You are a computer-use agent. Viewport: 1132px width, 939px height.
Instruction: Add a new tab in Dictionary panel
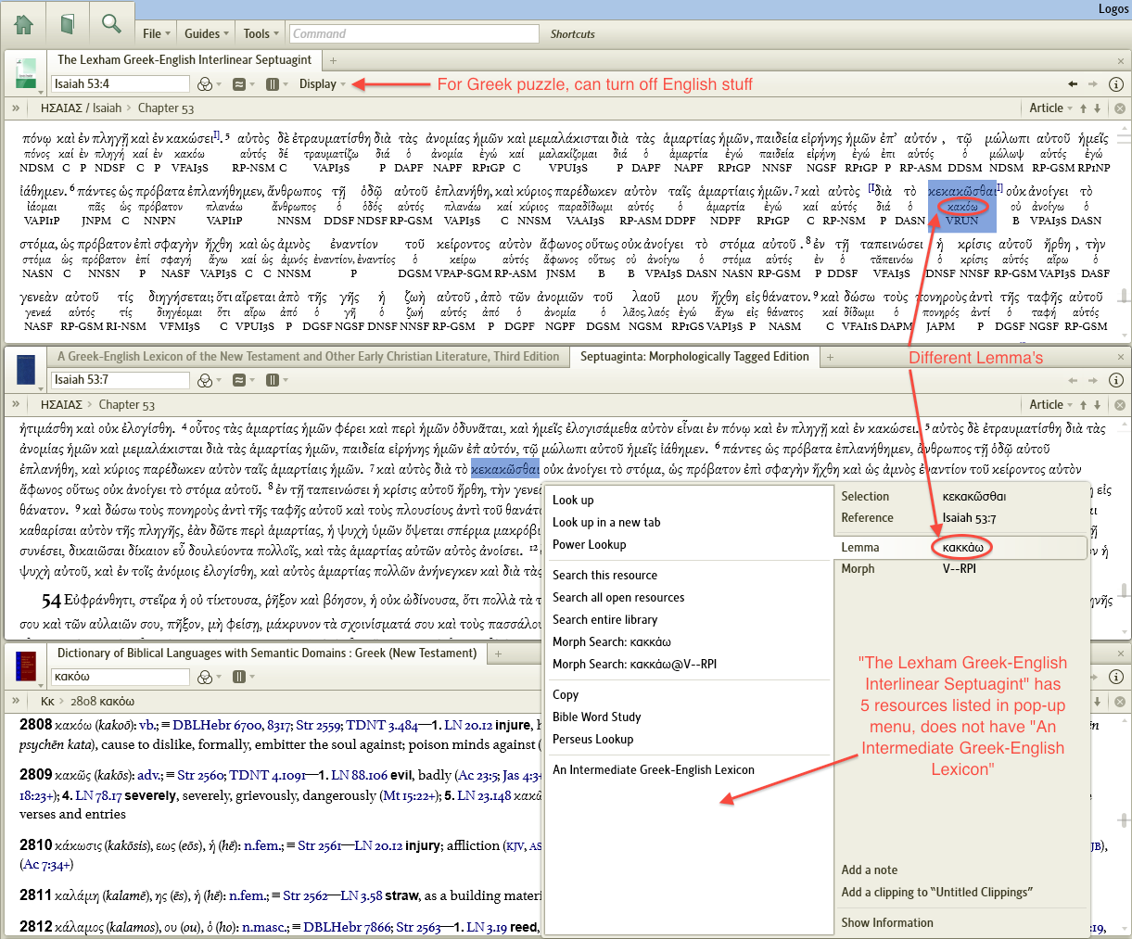[x=498, y=653]
